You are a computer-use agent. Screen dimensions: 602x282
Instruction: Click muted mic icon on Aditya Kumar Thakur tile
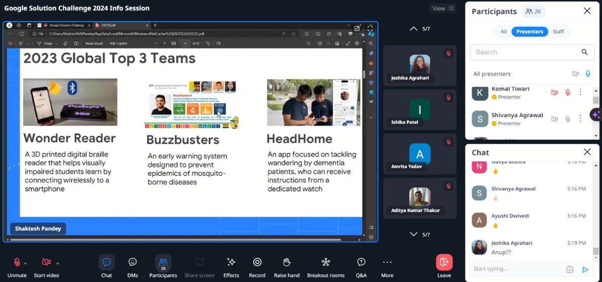coord(448,185)
